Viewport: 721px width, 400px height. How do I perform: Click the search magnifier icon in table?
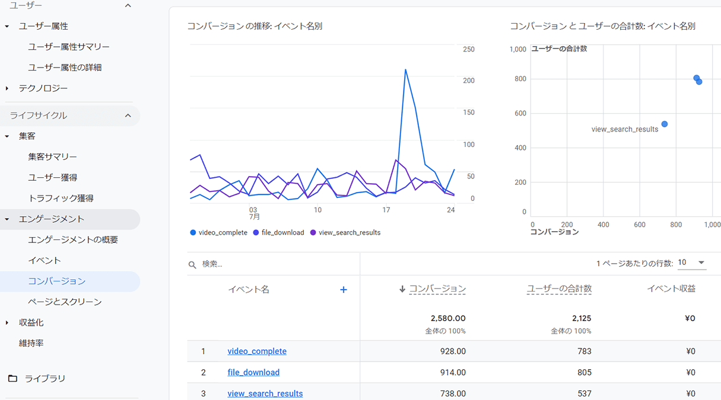(x=192, y=264)
